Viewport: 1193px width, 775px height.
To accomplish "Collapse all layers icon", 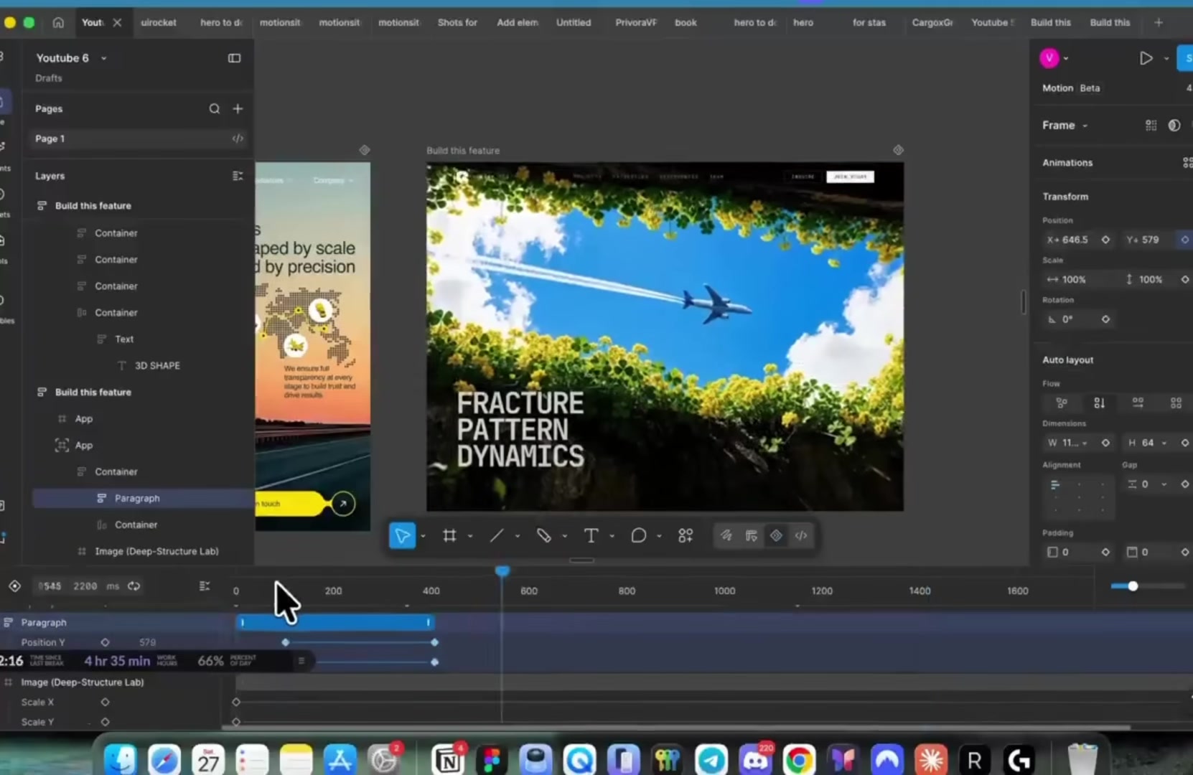I will (238, 176).
